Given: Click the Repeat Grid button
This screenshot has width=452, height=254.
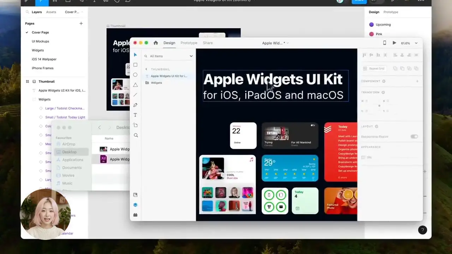Looking at the screenshot, I should click(374, 68).
